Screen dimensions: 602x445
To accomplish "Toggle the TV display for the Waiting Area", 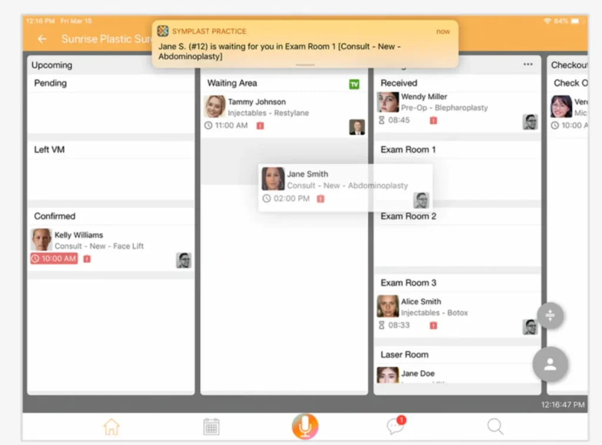I will pos(354,85).
